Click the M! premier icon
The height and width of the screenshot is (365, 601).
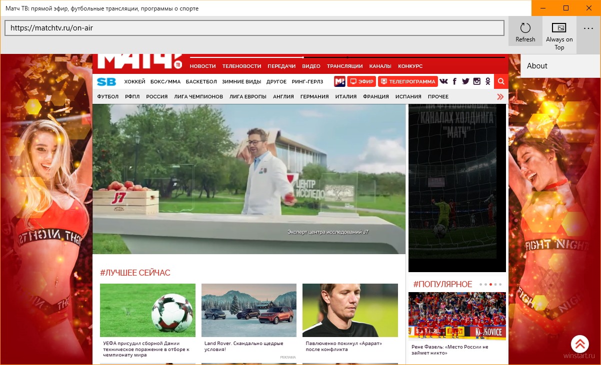tap(339, 81)
